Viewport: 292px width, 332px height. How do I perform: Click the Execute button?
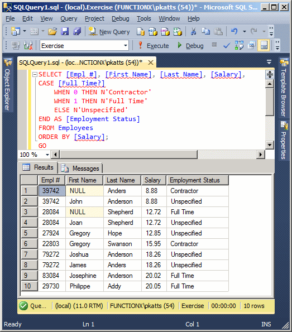pos(154,46)
